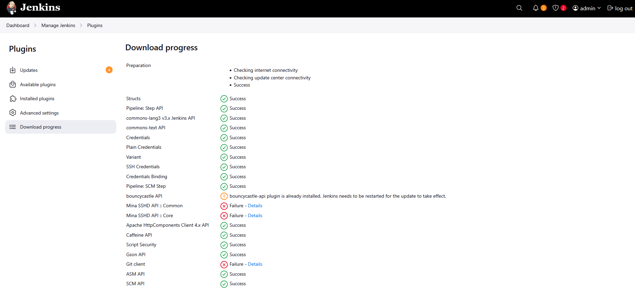Click the Structs success check icon
The width and height of the screenshot is (635, 290).
point(224,99)
